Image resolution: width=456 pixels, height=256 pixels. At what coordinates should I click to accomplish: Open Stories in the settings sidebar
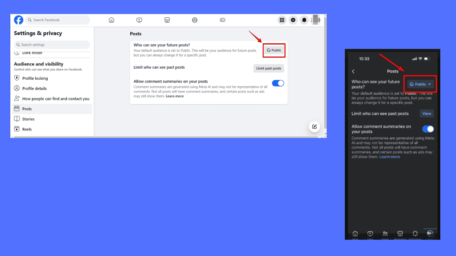[52, 119]
